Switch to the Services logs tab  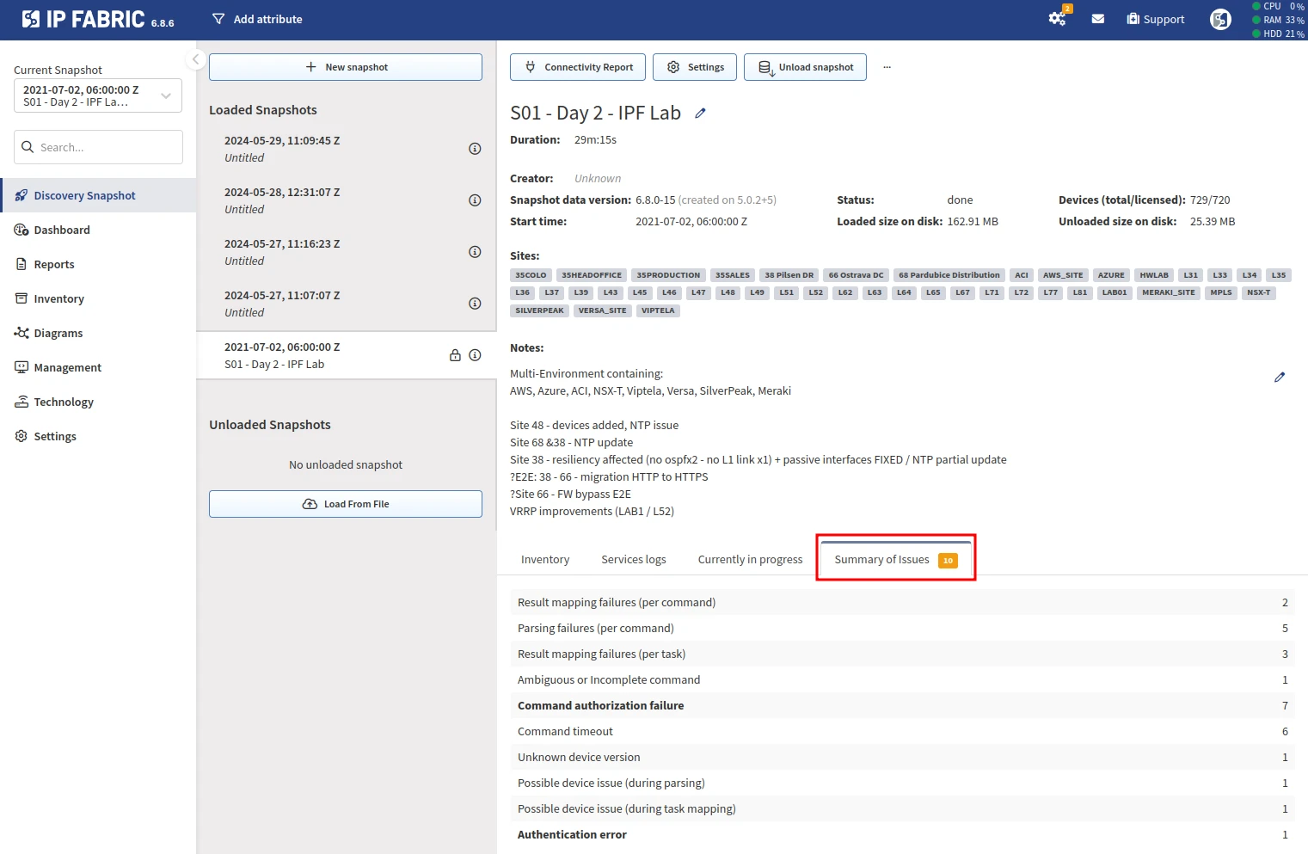point(633,560)
